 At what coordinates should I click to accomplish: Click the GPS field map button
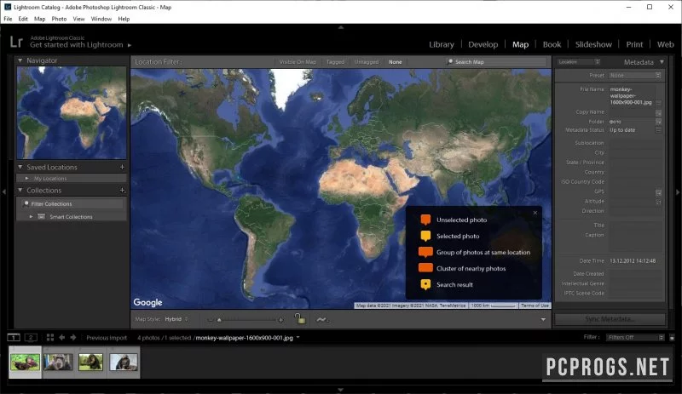(658, 192)
